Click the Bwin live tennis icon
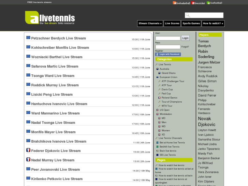 (157, 151)
